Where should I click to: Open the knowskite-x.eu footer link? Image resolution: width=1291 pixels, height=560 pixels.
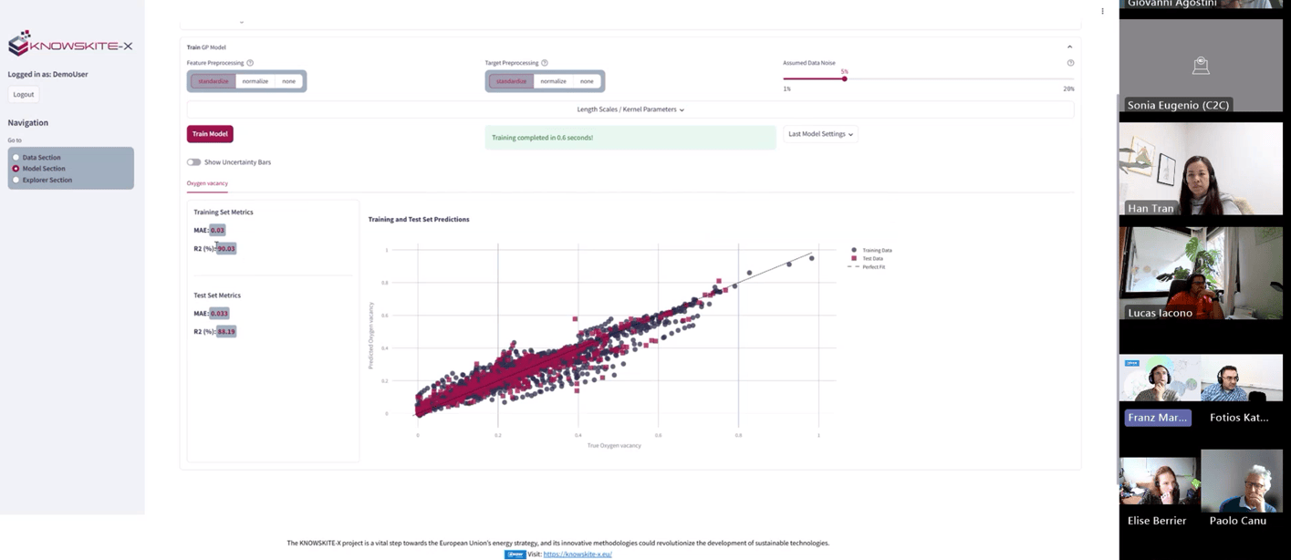point(578,554)
